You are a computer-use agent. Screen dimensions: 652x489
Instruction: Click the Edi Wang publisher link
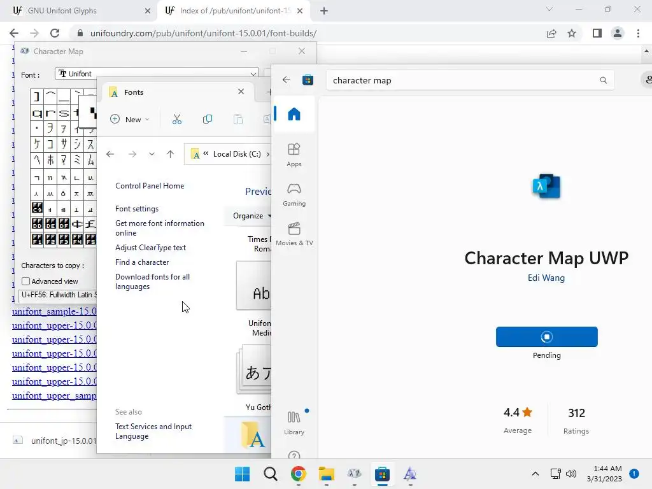546,278
